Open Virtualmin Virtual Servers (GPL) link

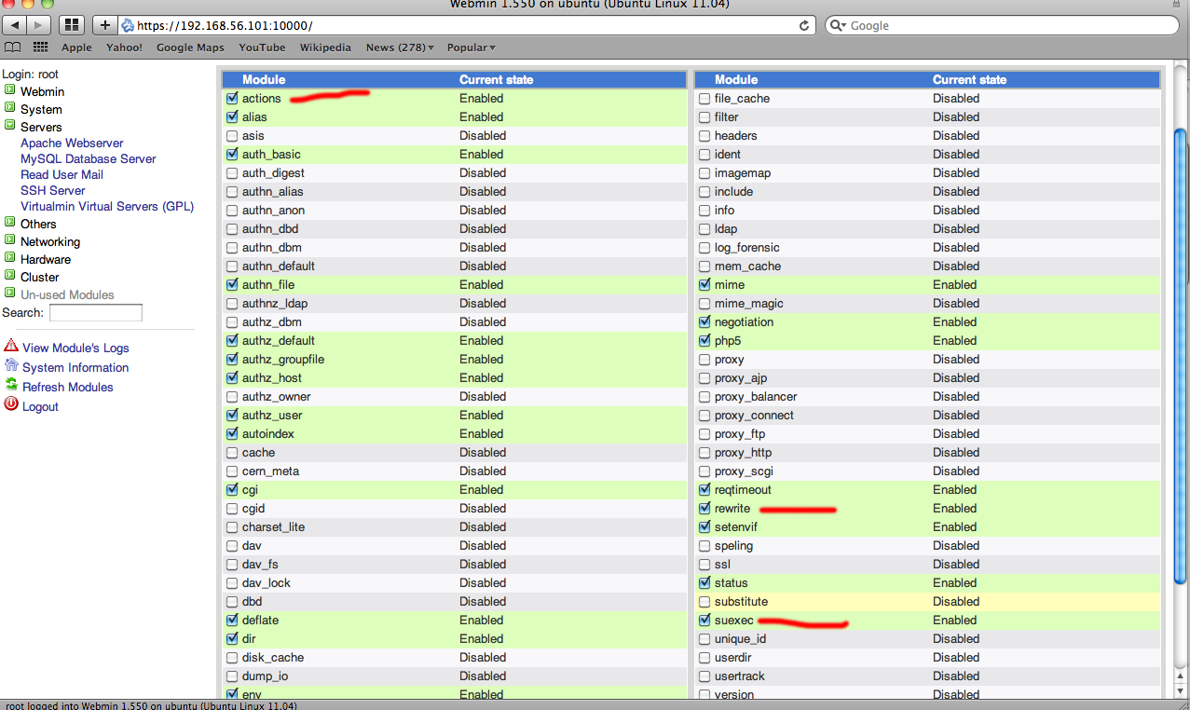(x=107, y=206)
